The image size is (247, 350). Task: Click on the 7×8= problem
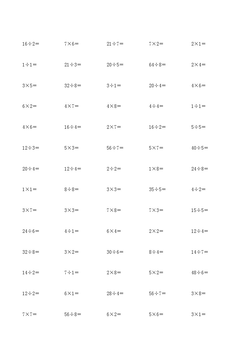(x=114, y=210)
